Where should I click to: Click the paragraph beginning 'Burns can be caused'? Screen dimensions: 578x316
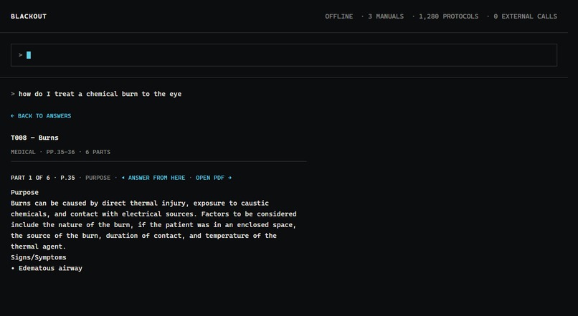pos(153,225)
